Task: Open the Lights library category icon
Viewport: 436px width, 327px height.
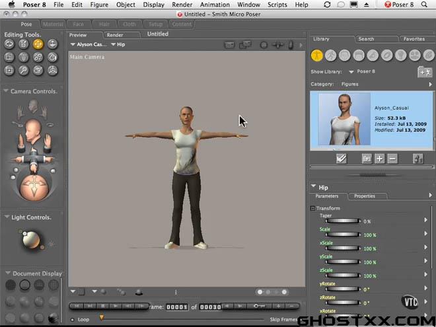Action: point(401,55)
